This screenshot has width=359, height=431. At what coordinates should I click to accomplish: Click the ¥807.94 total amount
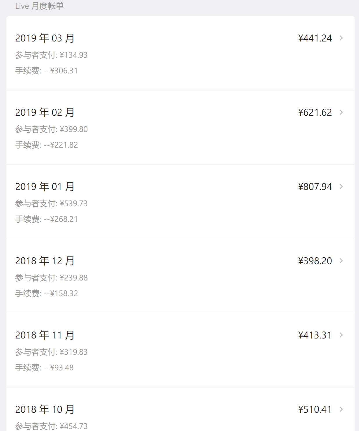315,186
